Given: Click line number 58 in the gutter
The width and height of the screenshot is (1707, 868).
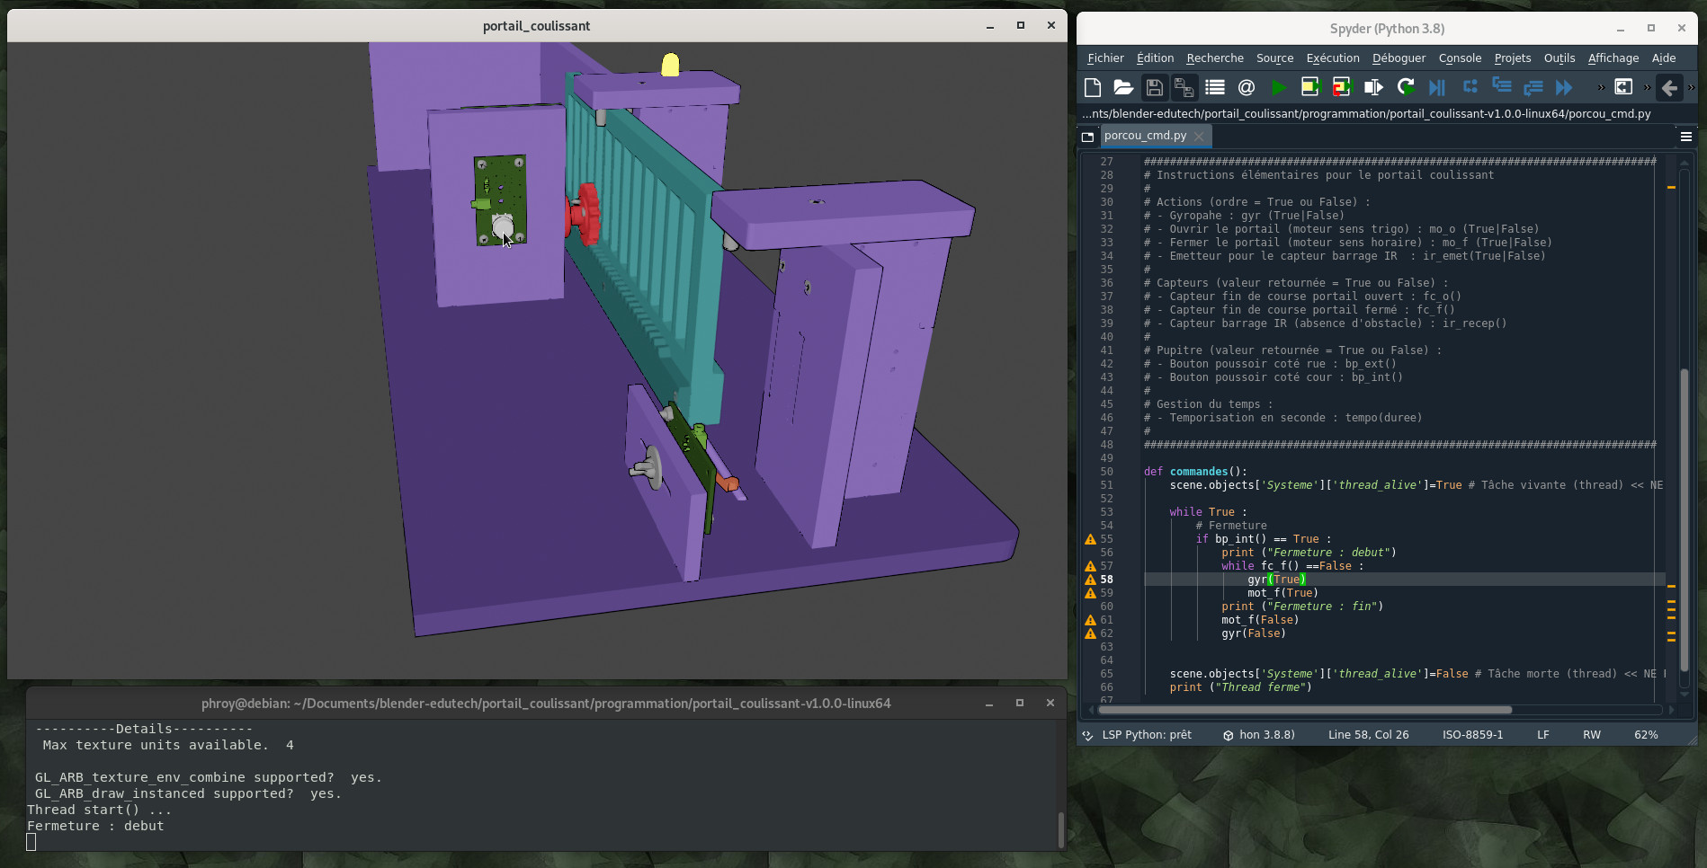Looking at the screenshot, I should pos(1106,580).
